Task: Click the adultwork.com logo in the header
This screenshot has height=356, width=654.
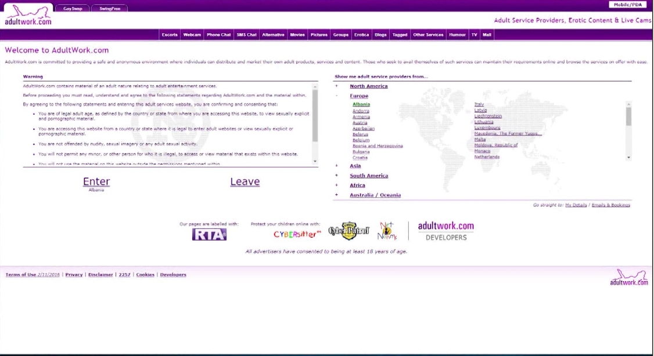Action: tap(28, 16)
